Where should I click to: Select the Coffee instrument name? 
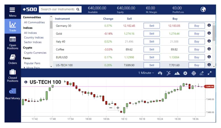click(60, 49)
